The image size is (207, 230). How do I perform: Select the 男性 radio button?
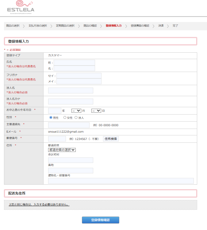[51, 118]
